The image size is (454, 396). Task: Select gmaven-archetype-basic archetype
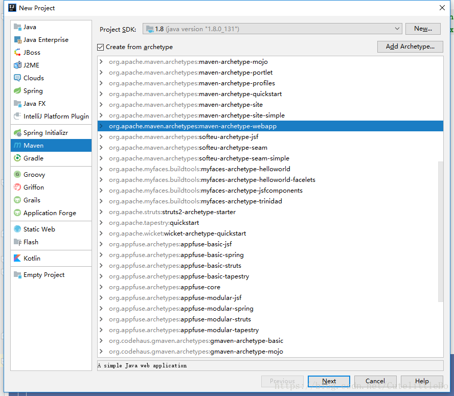click(x=270, y=340)
